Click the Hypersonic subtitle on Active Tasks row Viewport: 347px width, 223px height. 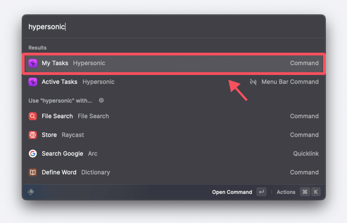pyautogui.click(x=99, y=82)
